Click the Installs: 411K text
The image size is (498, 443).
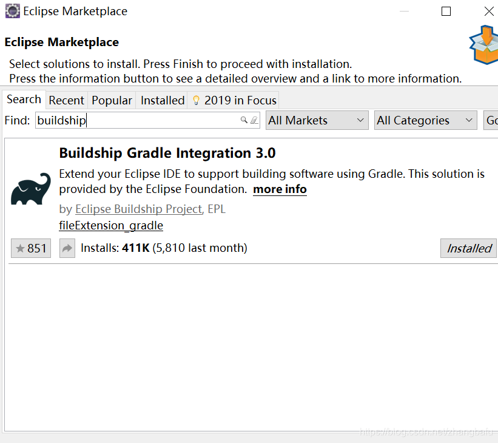pos(115,248)
